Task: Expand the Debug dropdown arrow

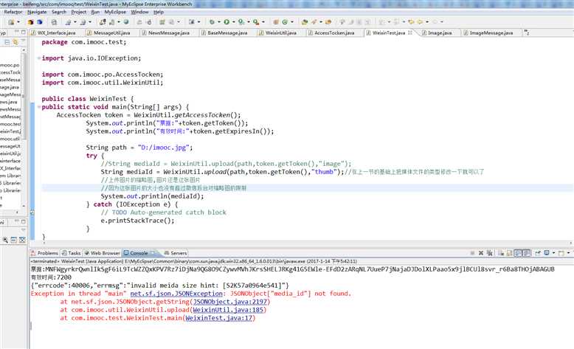Action: coord(219,22)
